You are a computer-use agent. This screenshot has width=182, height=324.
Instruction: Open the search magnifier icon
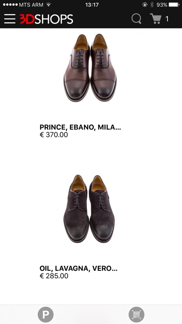pyautogui.click(x=136, y=19)
